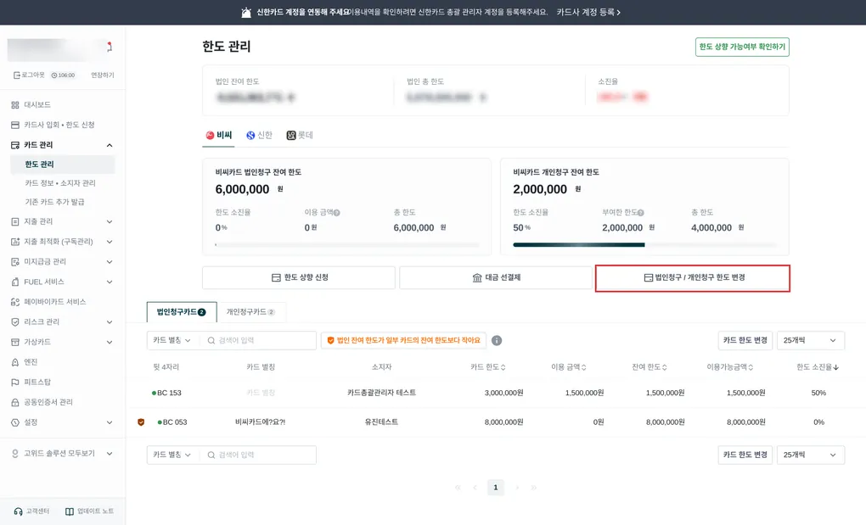
Task: Expand the FUEL 서비스 chevron
Action: (110, 282)
